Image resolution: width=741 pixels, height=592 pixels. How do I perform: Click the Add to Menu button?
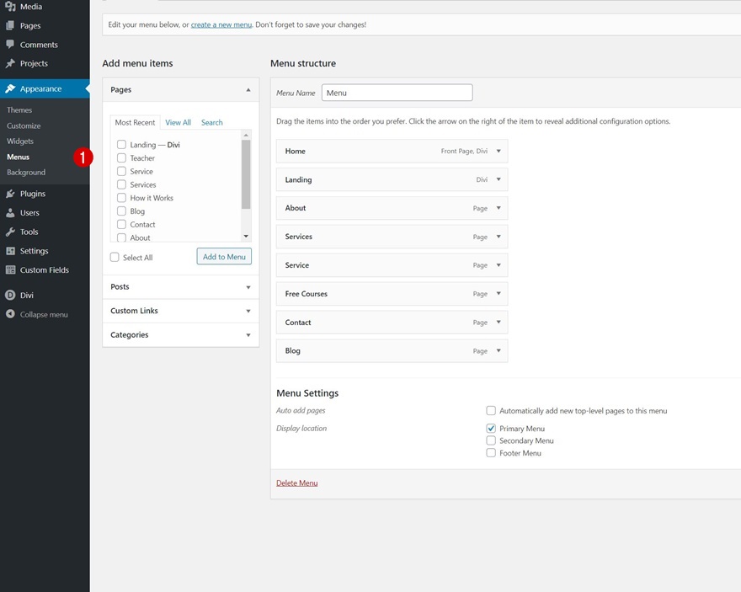coord(224,257)
